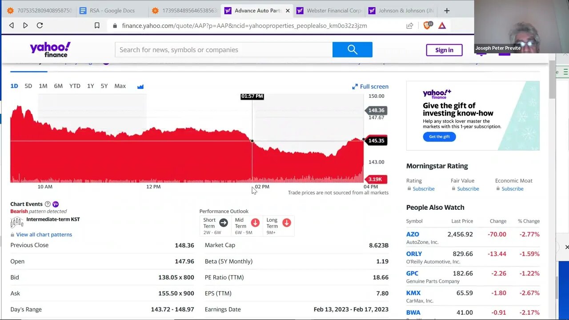Screen dimensions: 569x320
Task: Click the Day's Range value 143.72 - 148.97
Action: tap(172, 309)
